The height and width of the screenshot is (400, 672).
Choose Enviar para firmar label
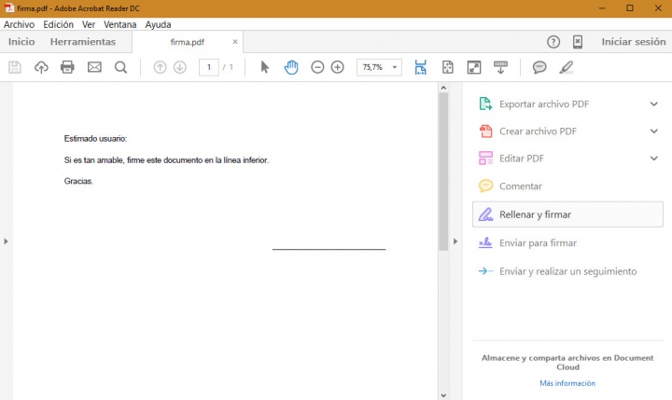click(x=538, y=242)
